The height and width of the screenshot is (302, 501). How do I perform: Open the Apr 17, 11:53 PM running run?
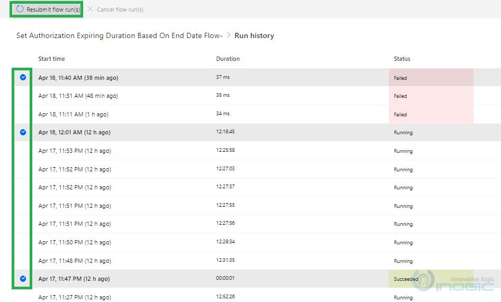click(x=75, y=151)
